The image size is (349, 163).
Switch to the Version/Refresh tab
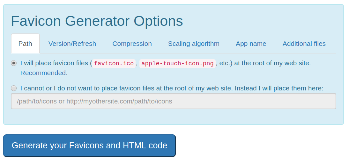tap(72, 44)
